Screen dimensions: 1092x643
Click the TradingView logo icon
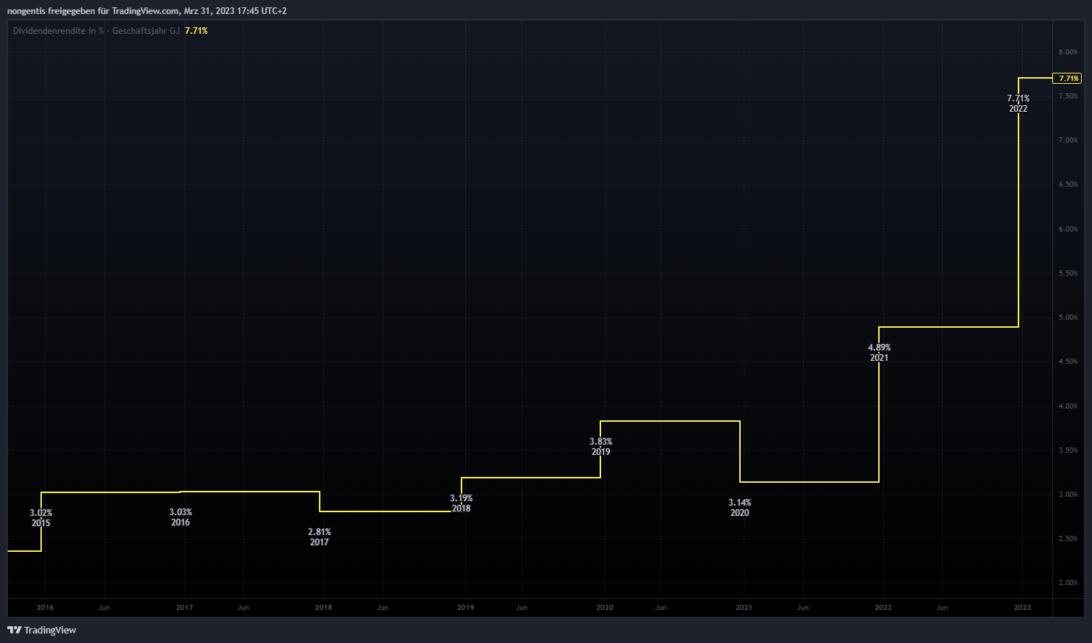coord(14,630)
